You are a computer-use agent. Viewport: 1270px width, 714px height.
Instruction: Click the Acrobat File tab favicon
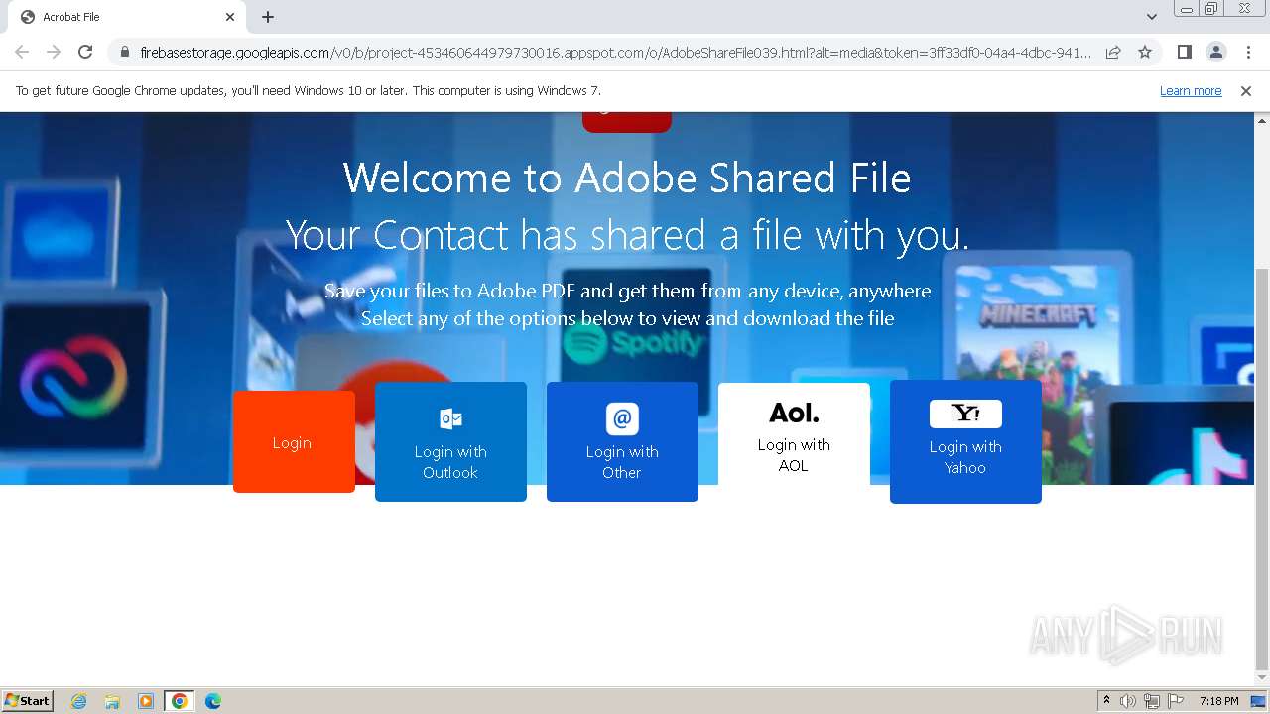point(28,17)
